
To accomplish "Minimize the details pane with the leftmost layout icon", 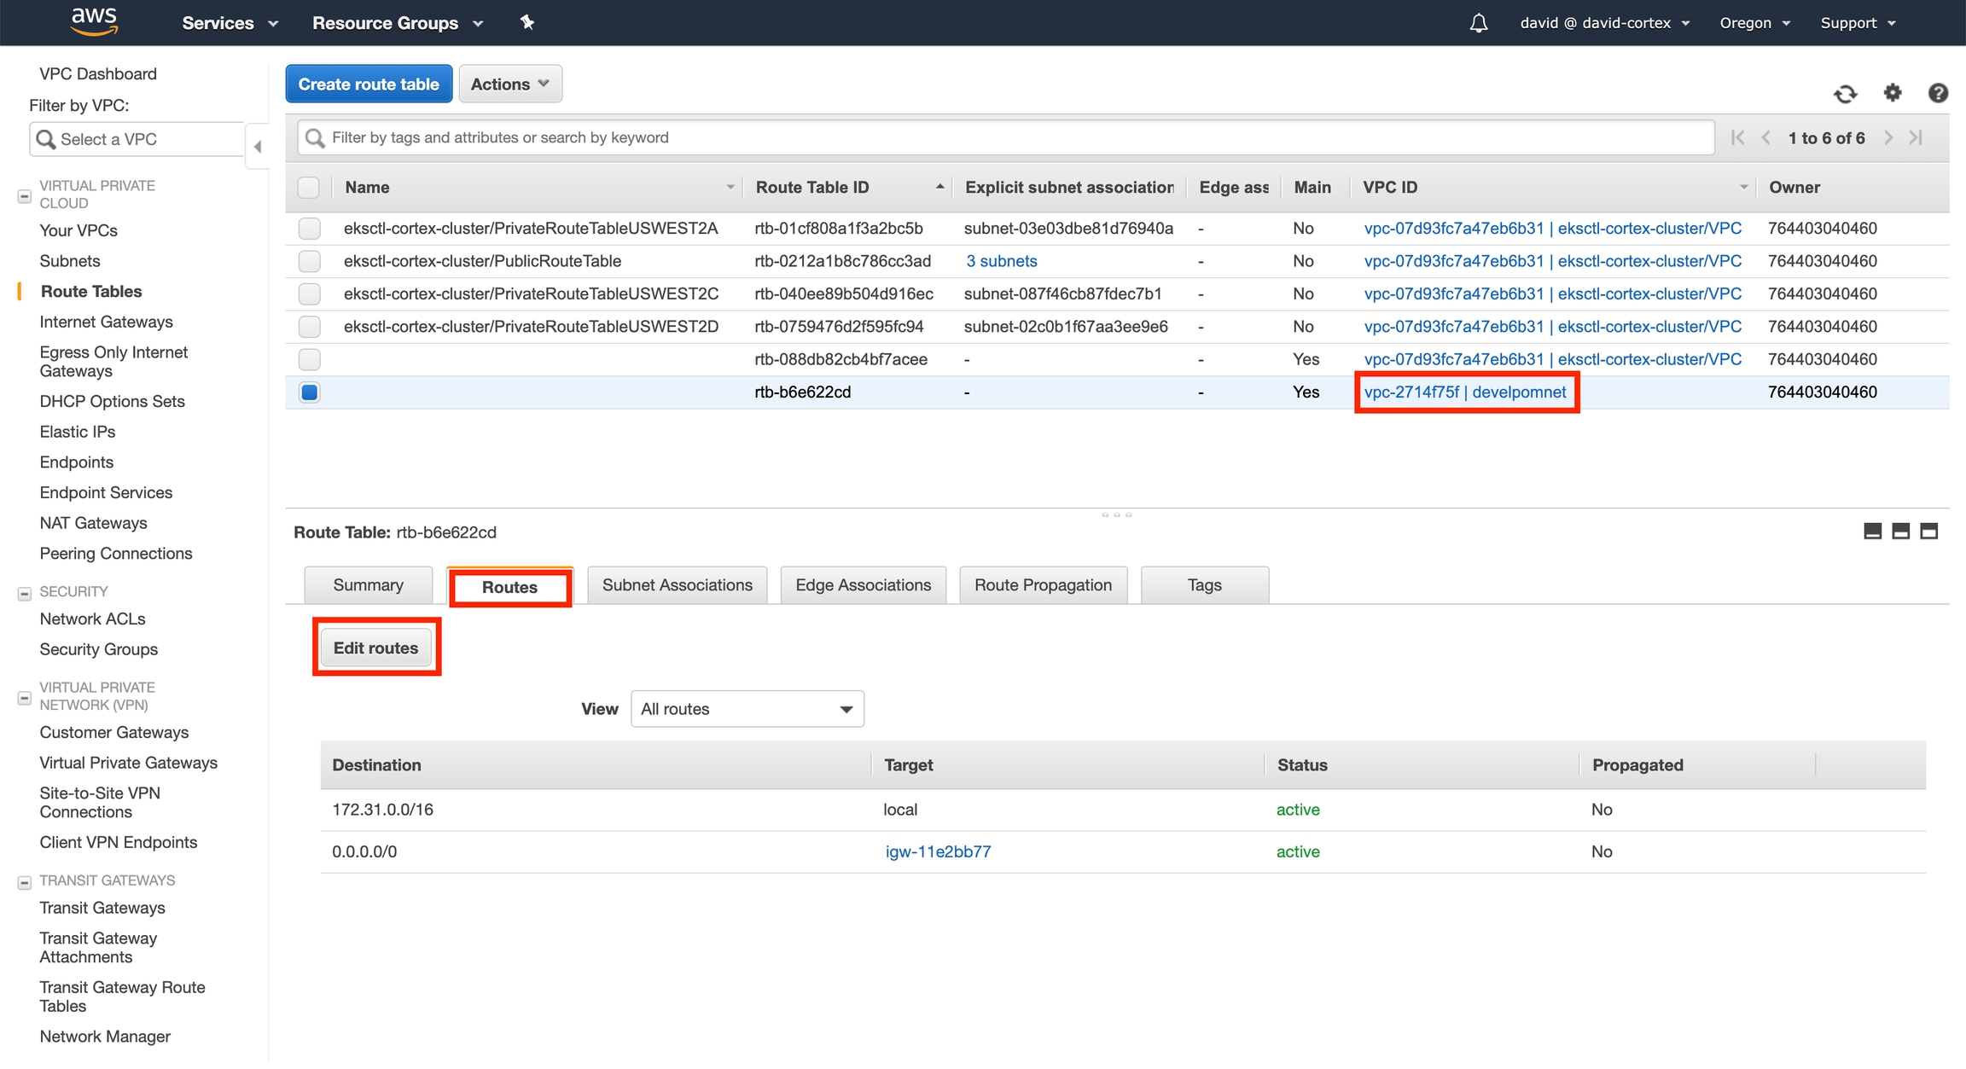I will [1872, 532].
